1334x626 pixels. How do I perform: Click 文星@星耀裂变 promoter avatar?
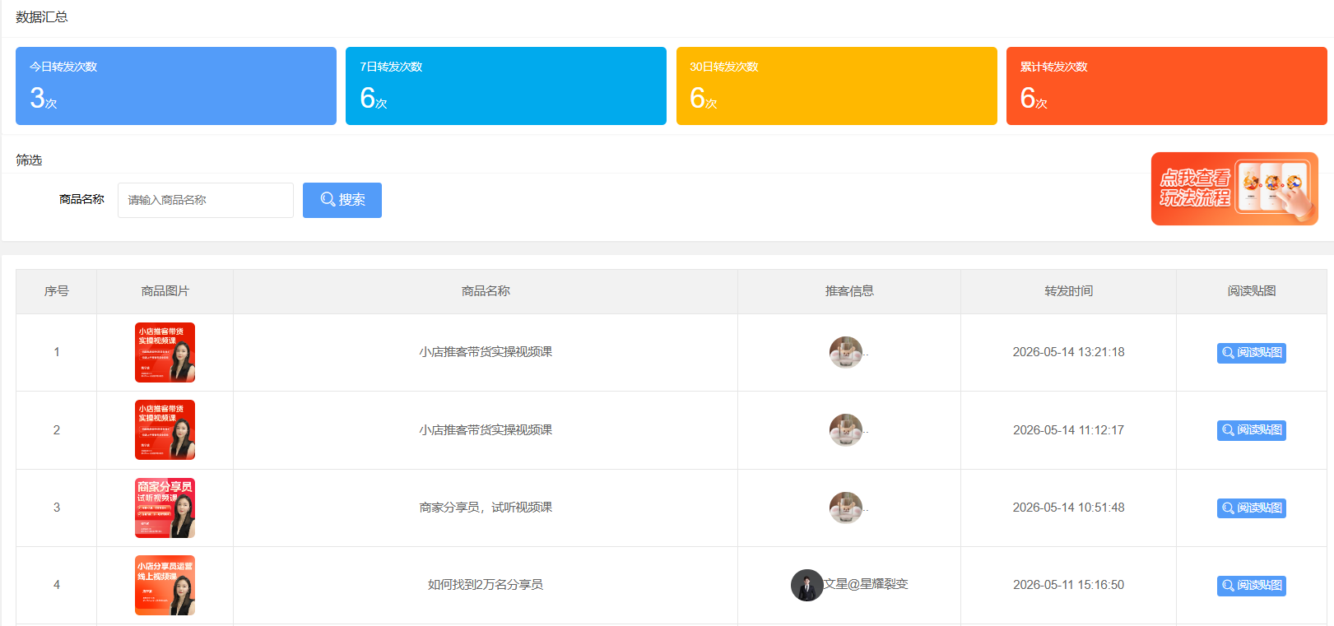[807, 585]
